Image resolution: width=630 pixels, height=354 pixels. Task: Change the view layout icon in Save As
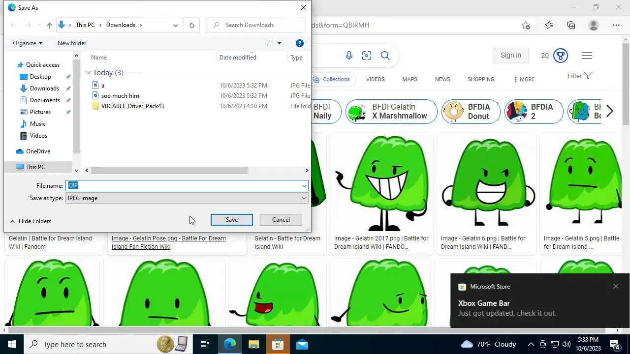point(269,43)
